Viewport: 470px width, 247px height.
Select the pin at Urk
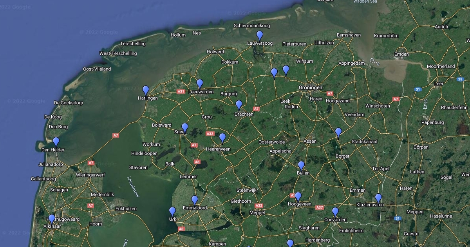(x=172, y=212)
